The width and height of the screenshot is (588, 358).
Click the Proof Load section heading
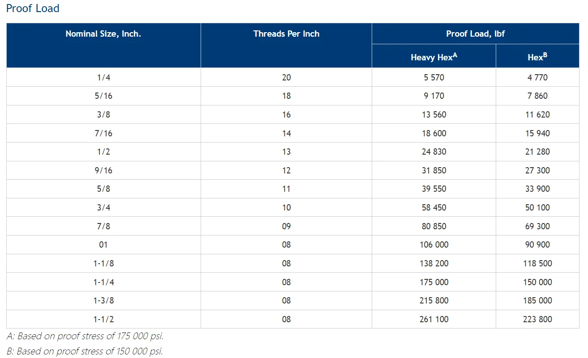click(33, 8)
